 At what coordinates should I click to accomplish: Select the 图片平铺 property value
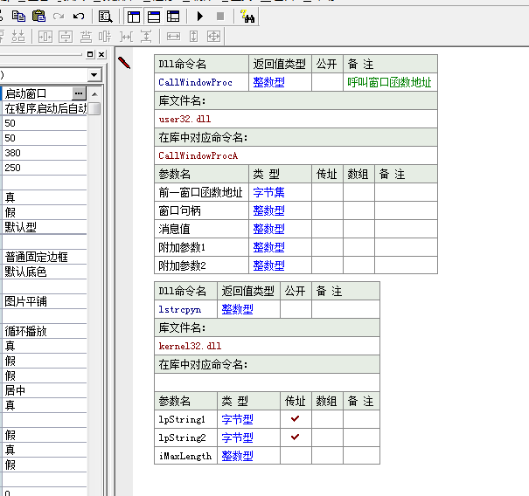coord(45,301)
